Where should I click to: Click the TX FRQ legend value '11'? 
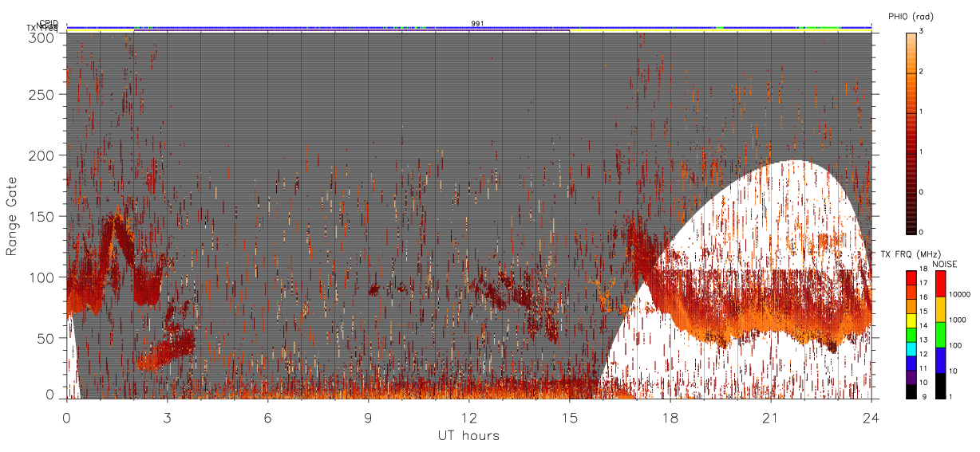point(923,368)
